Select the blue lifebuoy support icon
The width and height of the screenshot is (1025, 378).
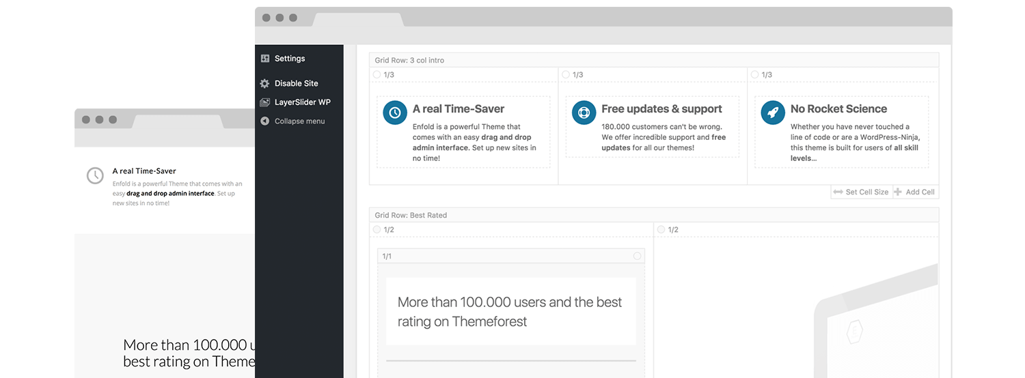(x=584, y=113)
